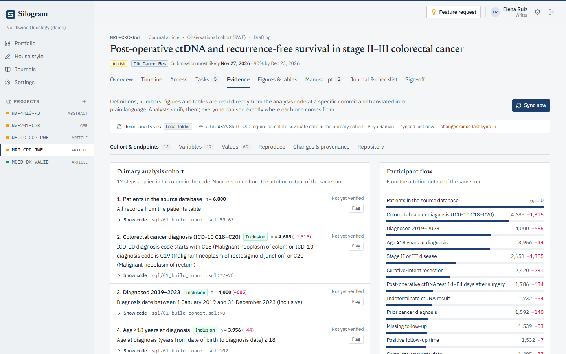This screenshot has height=354, width=566.
Task: Click the sign-out icon in the header
Action: pyautogui.click(x=551, y=12)
